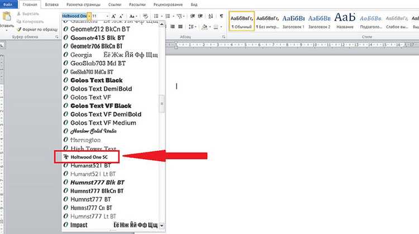This screenshot has width=419, height=234.
Task: Open the Numbering list dropdown arrow
Action: [x=173, y=16]
